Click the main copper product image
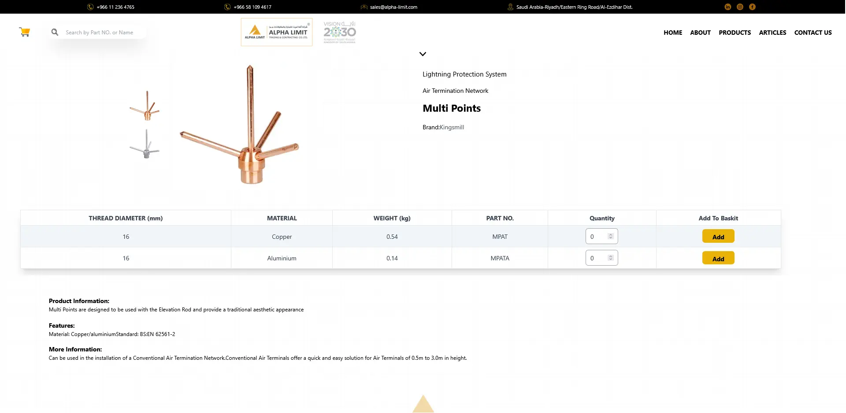Viewport: 846px width, 413px height. click(x=240, y=124)
